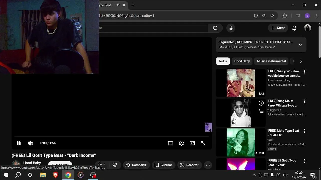321x180 pixels.
Task: Mute tab via speaker icon on tab
Action: click(x=118, y=5)
